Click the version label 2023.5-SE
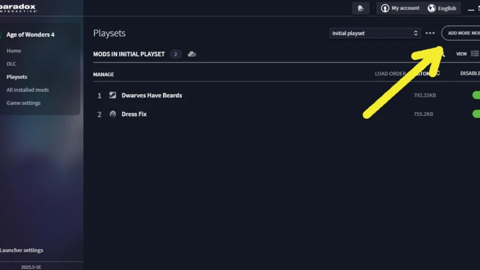 31,267
